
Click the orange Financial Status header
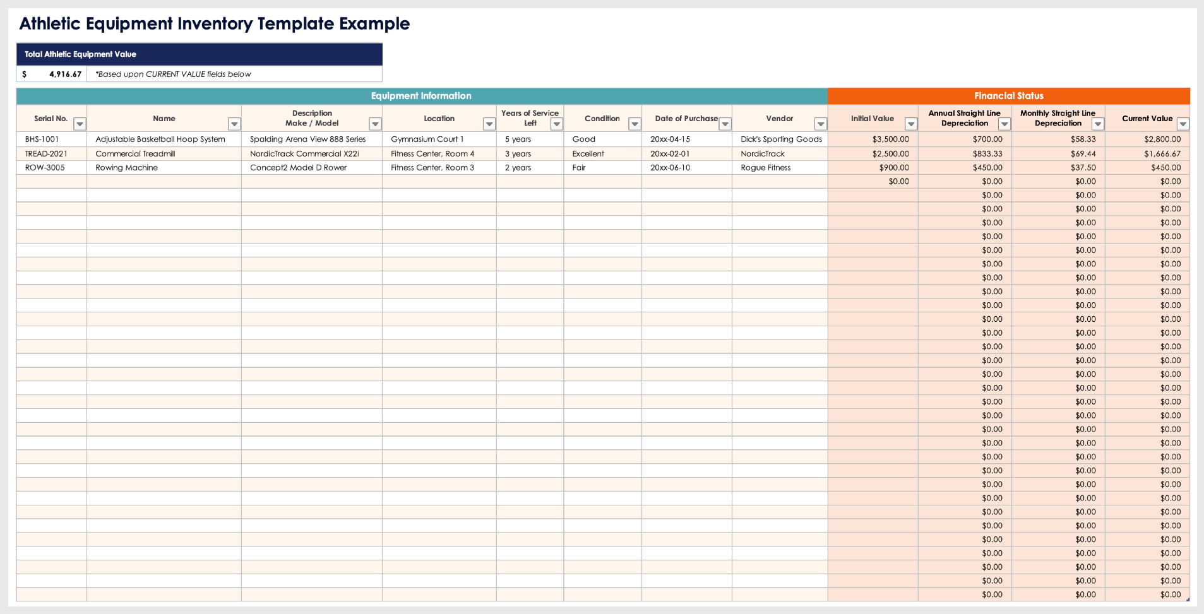pos(1008,96)
